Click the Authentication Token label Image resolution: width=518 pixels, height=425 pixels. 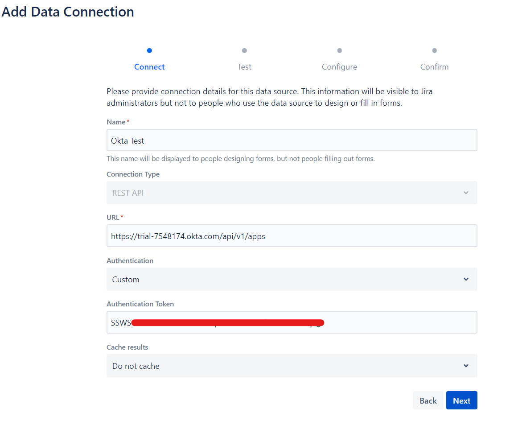click(140, 304)
